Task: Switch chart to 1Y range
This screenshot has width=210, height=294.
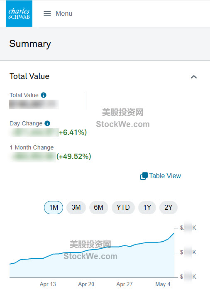Action: tap(147, 208)
